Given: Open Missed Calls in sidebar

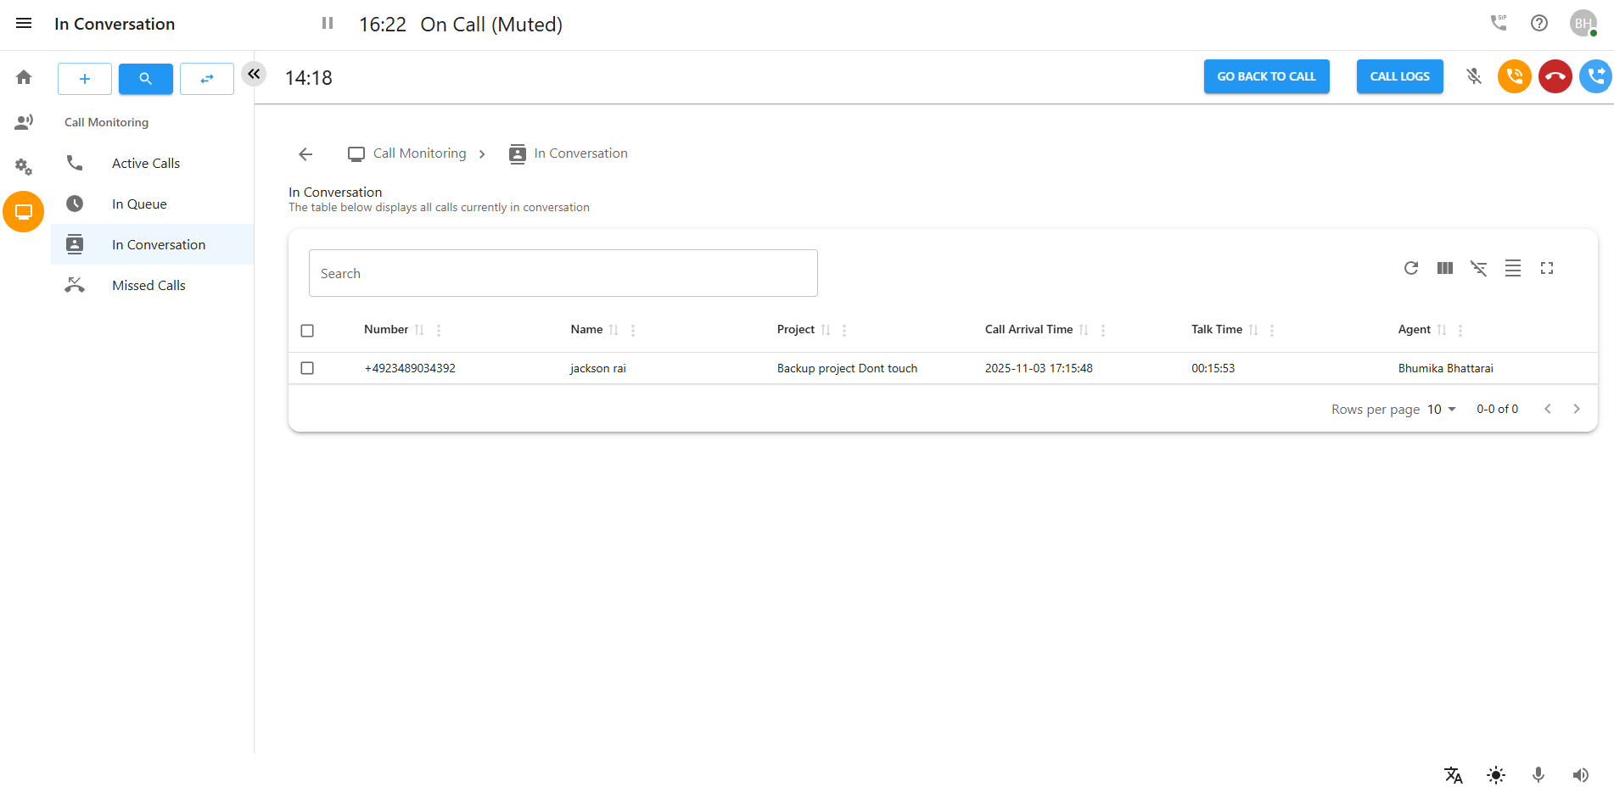Looking at the screenshot, I should tap(149, 286).
